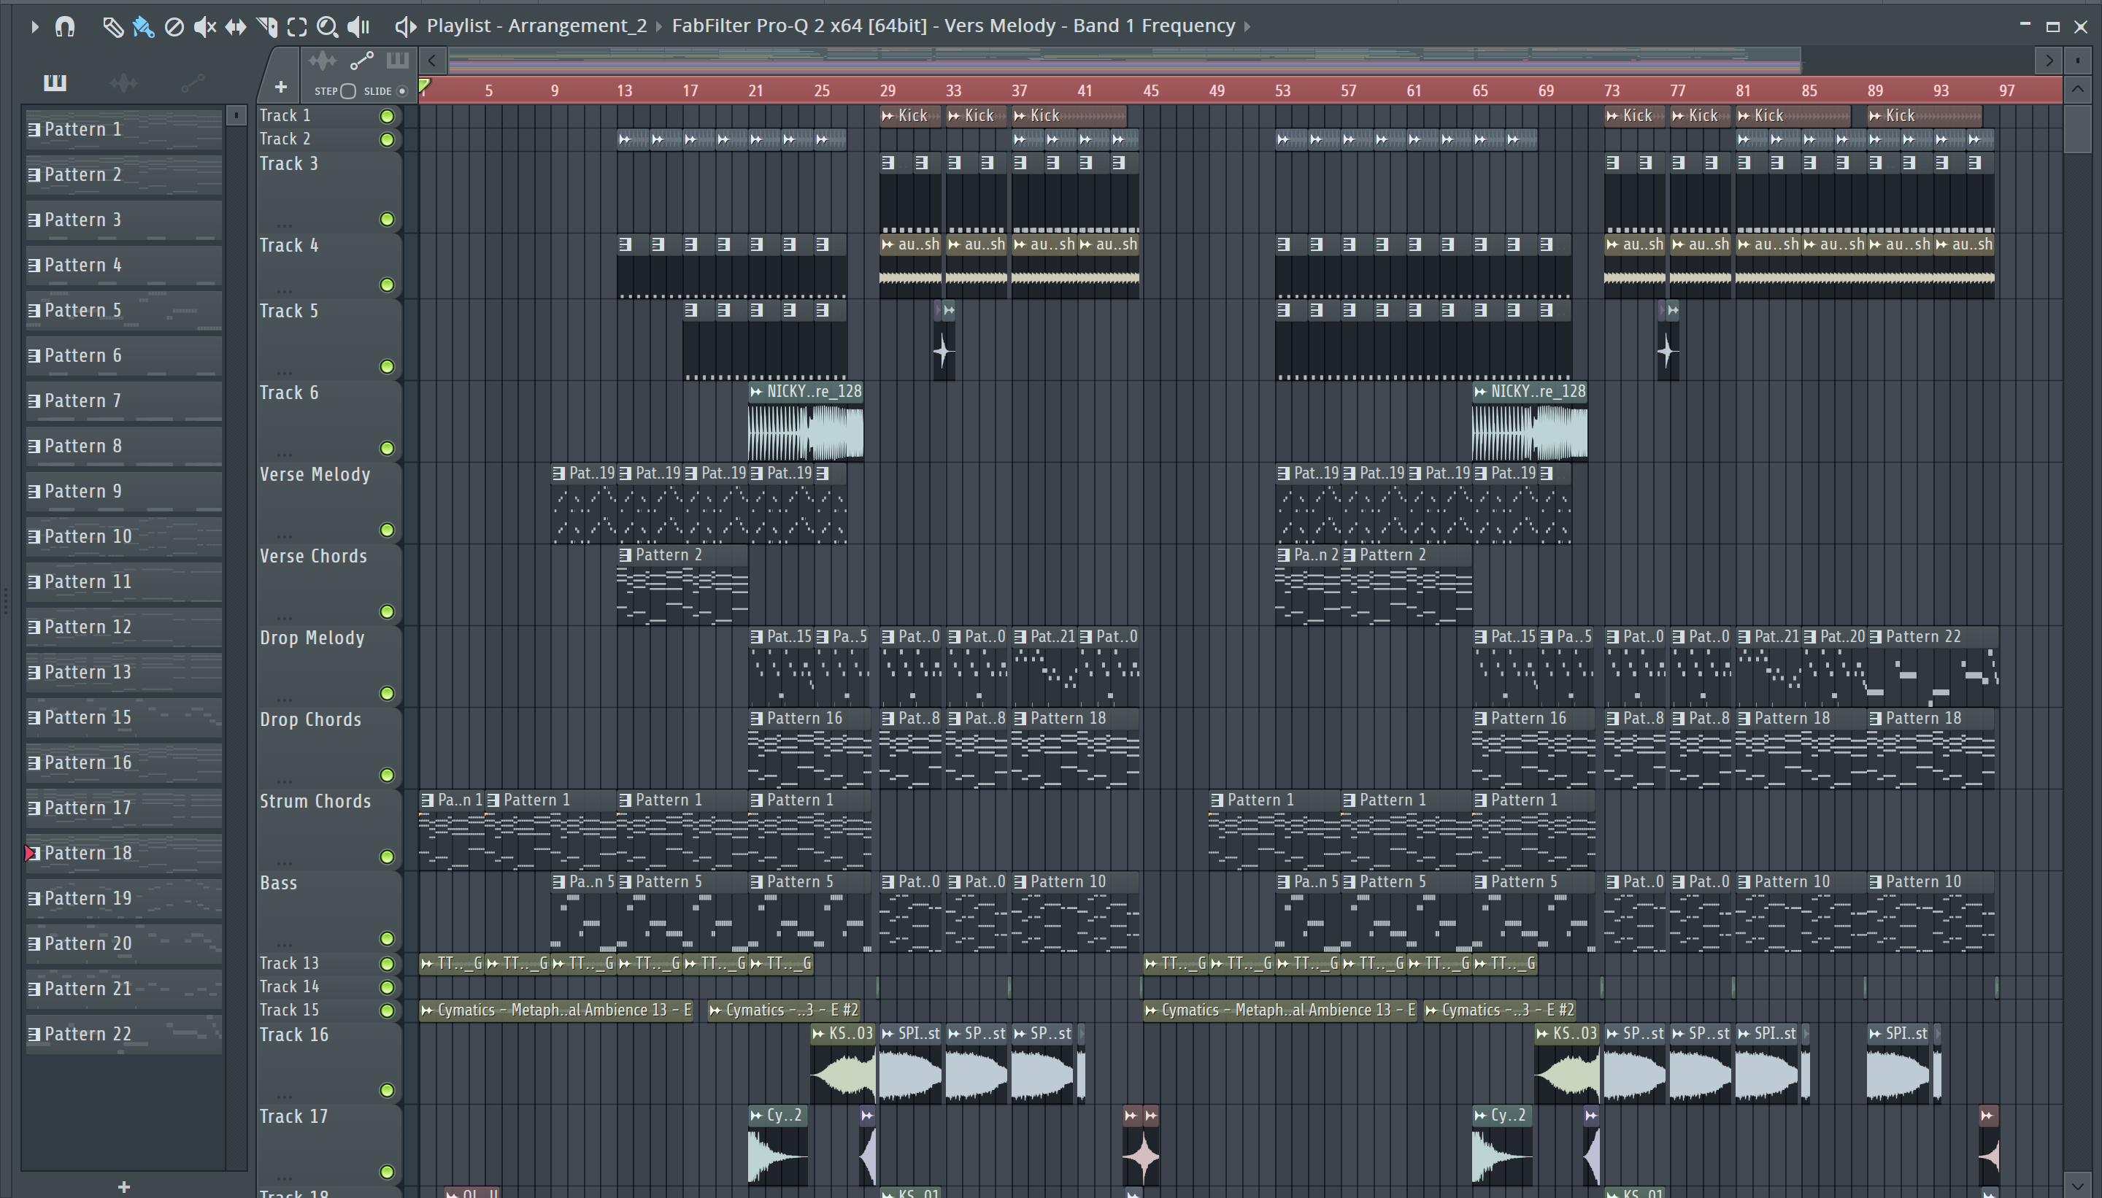Screen dimensions: 2102x1198
Task: Add new pattern with bottom plus
Action: (x=123, y=1186)
